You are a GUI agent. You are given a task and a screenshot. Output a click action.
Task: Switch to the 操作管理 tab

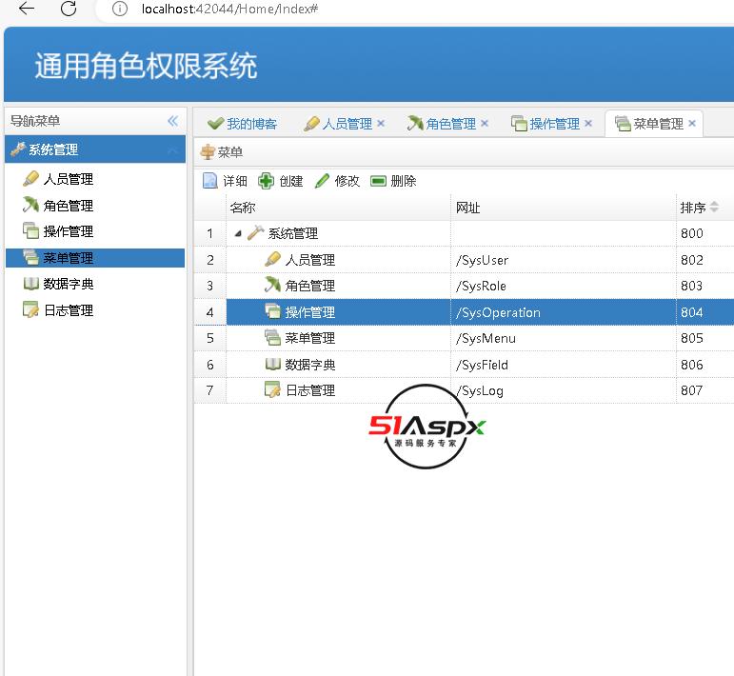point(554,124)
